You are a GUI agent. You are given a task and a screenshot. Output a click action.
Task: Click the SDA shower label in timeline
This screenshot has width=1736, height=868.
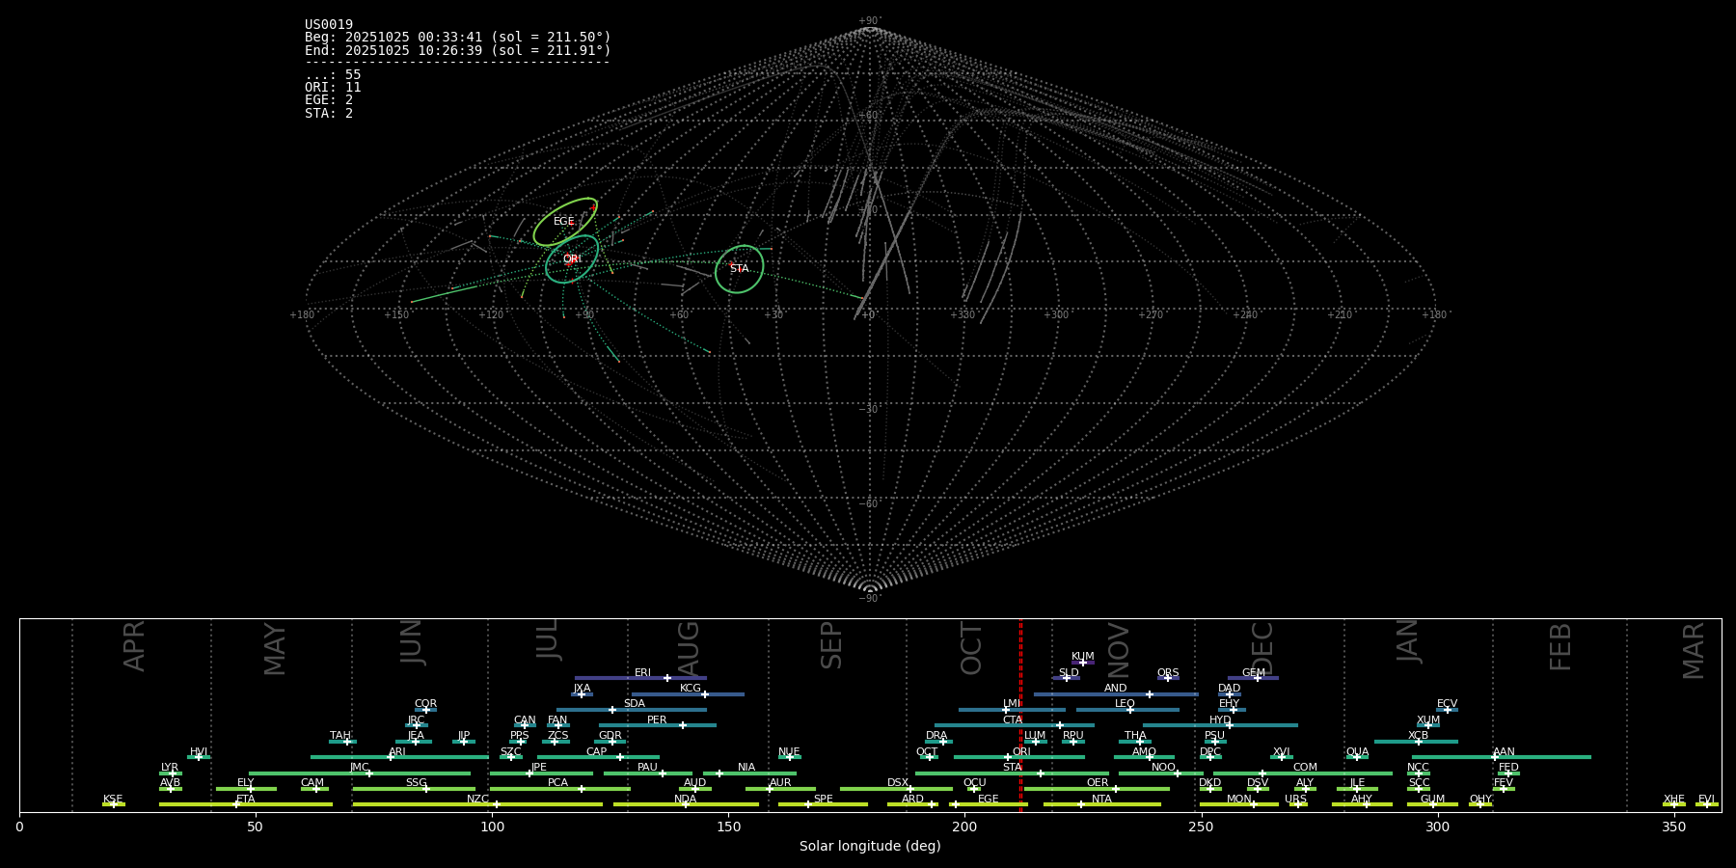click(634, 704)
